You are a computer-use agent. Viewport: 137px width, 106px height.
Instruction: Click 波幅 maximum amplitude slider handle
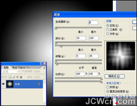pos(57,64)
